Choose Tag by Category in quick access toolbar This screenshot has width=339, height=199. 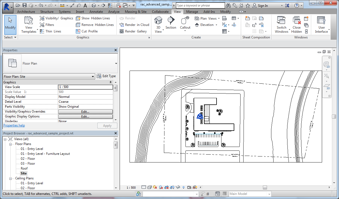coord(79,5)
